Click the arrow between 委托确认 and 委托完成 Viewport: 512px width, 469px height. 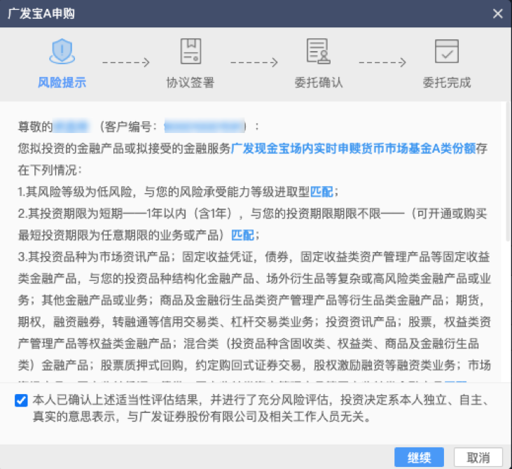pyautogui.click(x=382, y=62)
